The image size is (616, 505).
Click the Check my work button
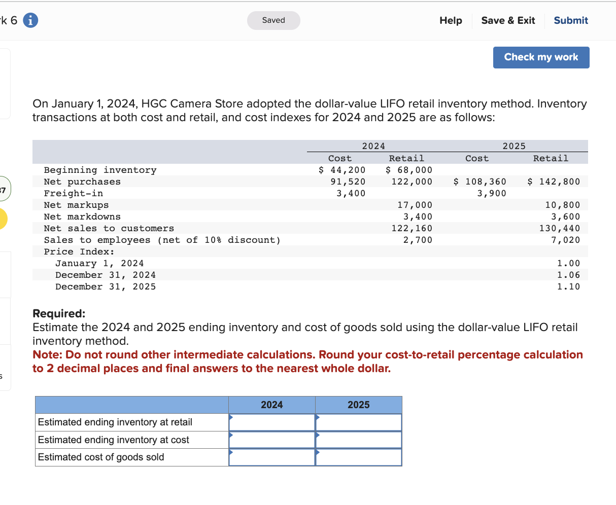coord(541,57)
